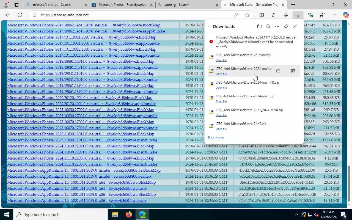Download Photos 2020.20120.4004.0 appxbundle link
Screen dimensions: 352x220
click(x=81, y=104)
